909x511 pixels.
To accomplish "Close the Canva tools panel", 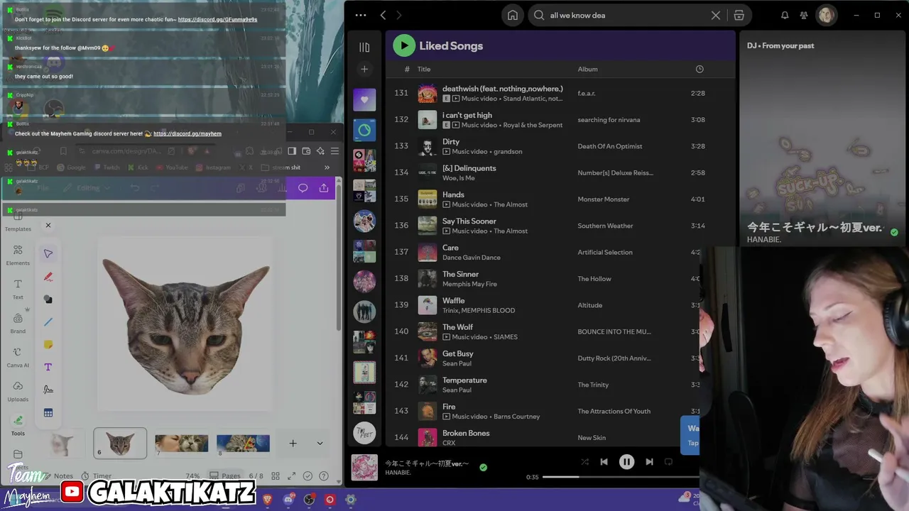I will tap(48, 226).
